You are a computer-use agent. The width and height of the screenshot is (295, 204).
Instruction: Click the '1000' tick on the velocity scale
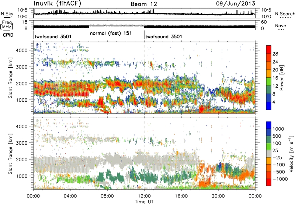click(278, 129)
